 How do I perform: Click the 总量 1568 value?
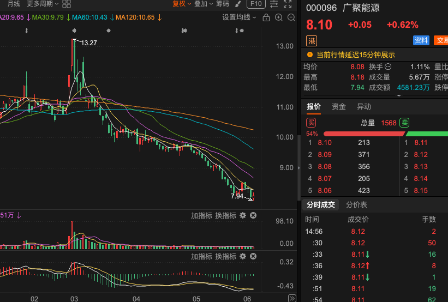(389, 123)
